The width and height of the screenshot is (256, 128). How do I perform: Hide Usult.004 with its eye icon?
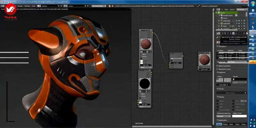[239, 23]
